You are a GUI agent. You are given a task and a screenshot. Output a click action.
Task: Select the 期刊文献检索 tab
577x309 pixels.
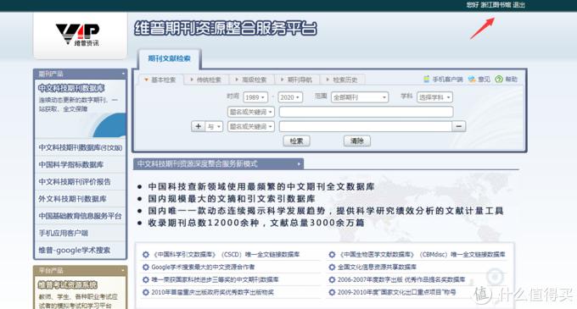click(x=169, y=58)
